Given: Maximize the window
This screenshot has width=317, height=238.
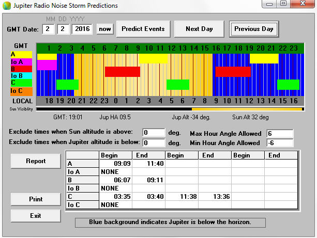Looking at the screenshot, I should [x=283, y=4].
